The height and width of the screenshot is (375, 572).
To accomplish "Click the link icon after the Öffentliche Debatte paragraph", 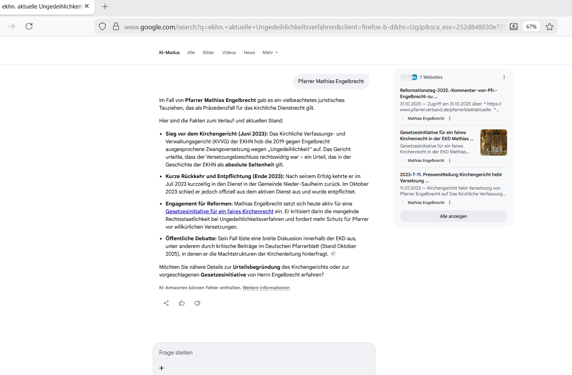I will (333, 254).
